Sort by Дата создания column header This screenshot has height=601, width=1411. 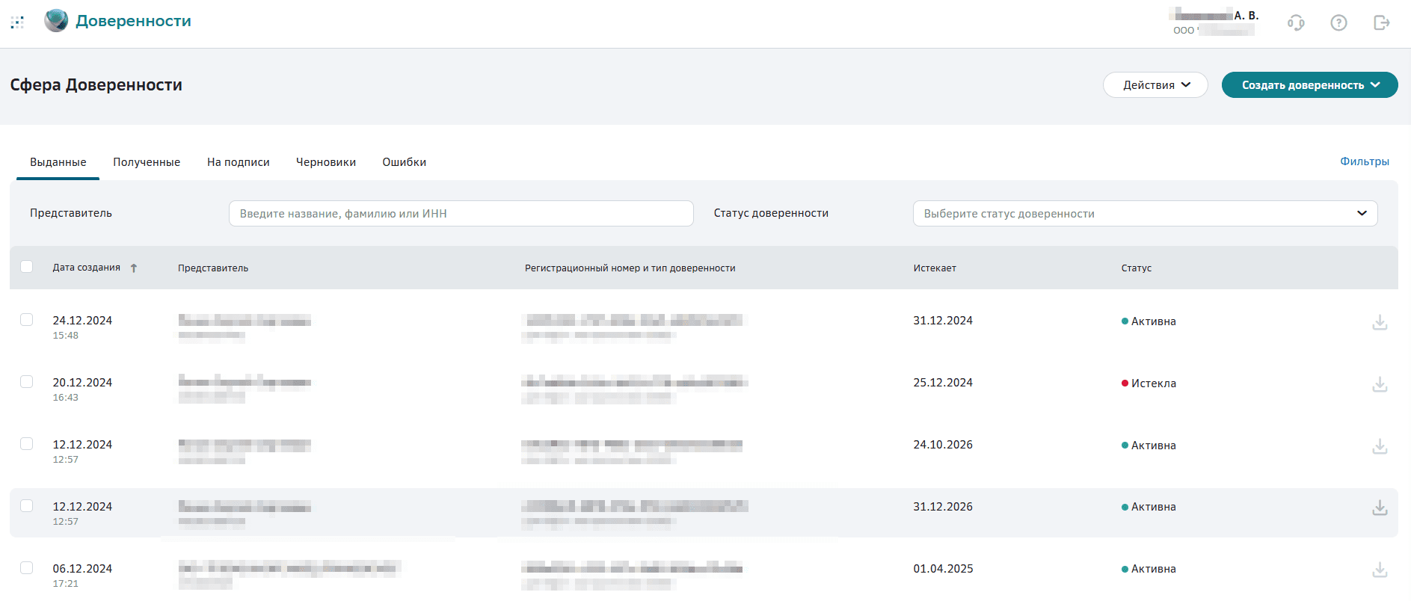[x=87, y=268]
